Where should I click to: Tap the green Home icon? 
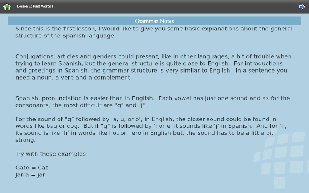[7, 7]
